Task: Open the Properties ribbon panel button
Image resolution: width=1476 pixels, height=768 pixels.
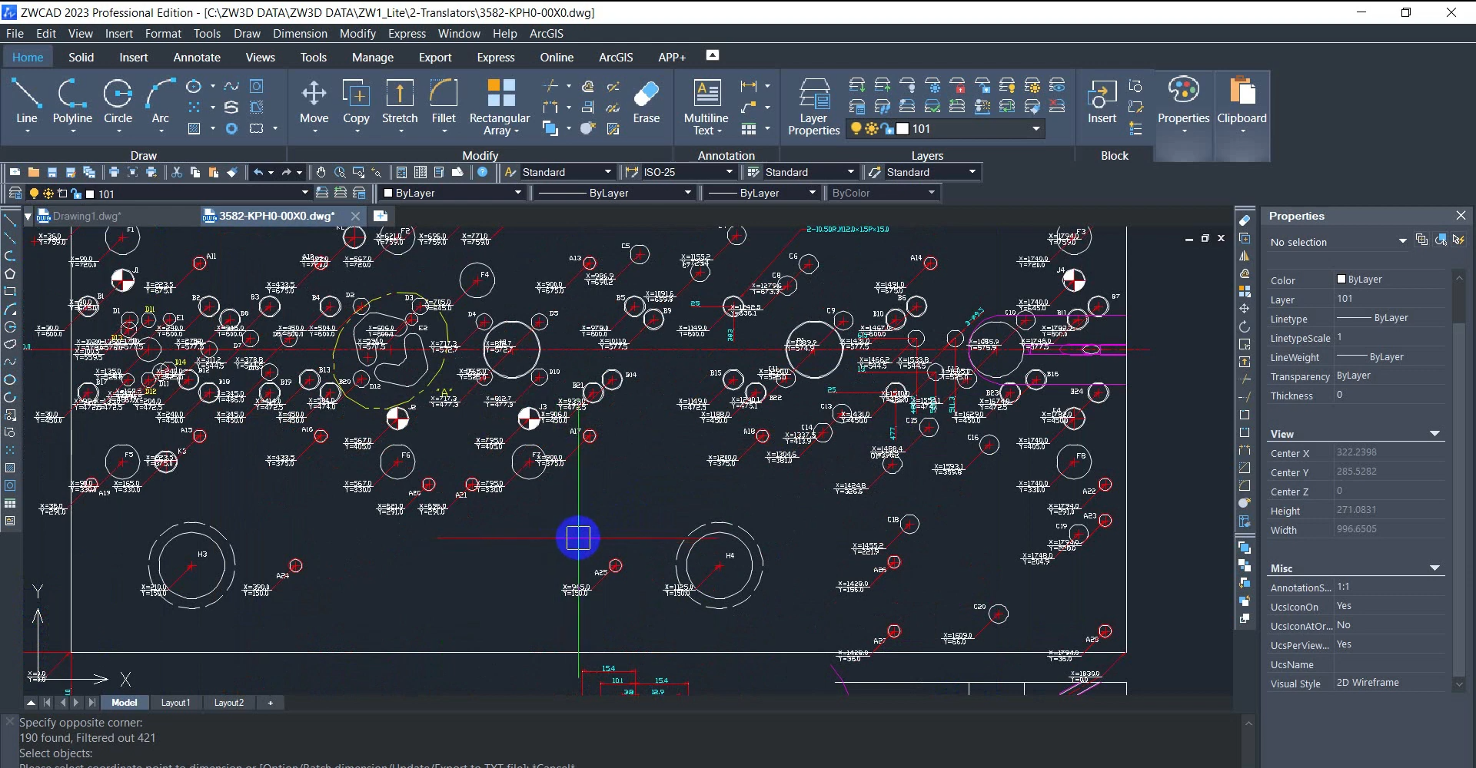Action: [x=1183, y=106]
